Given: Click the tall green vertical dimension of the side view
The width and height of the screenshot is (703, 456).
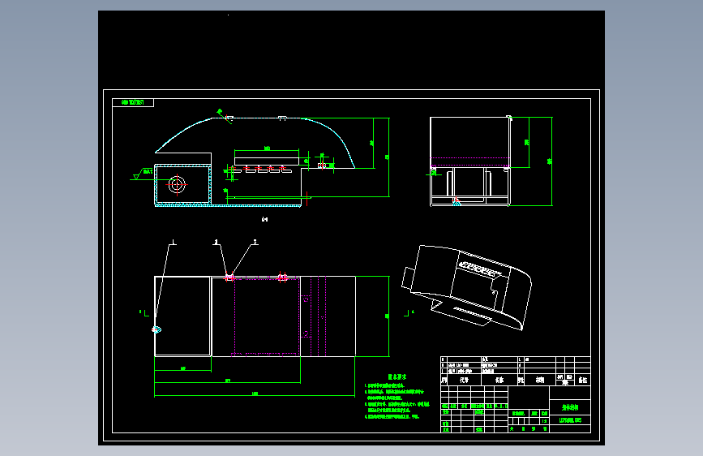Looking at the screenshot, I should pos(551,161).
